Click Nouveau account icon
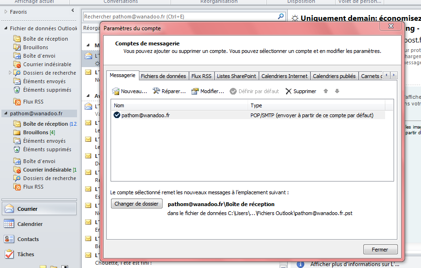421x268 pixels. 116,91
